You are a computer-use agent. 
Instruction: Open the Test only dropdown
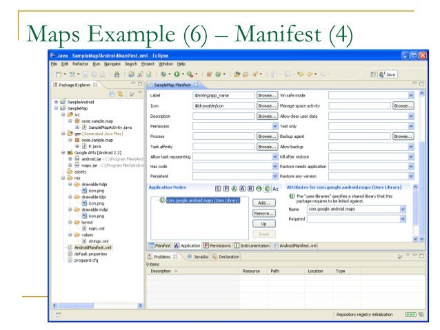click(411, 126)
